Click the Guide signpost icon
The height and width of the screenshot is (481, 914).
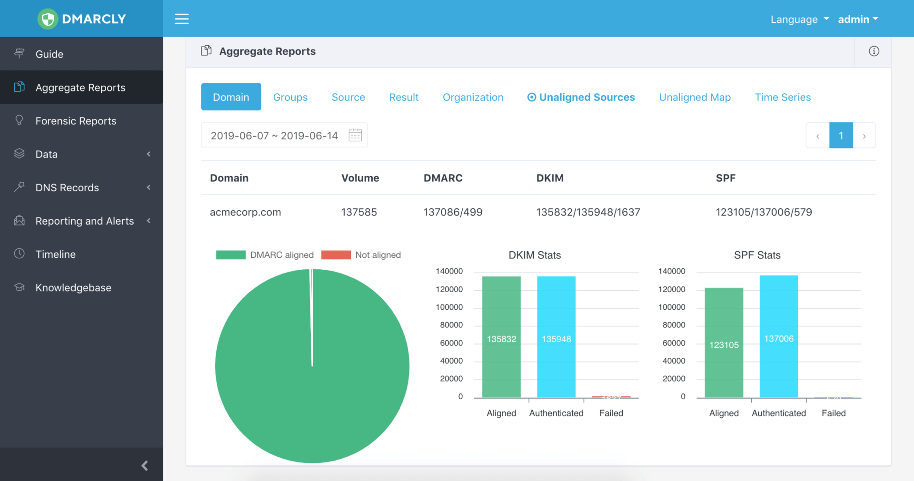(20, 54)
